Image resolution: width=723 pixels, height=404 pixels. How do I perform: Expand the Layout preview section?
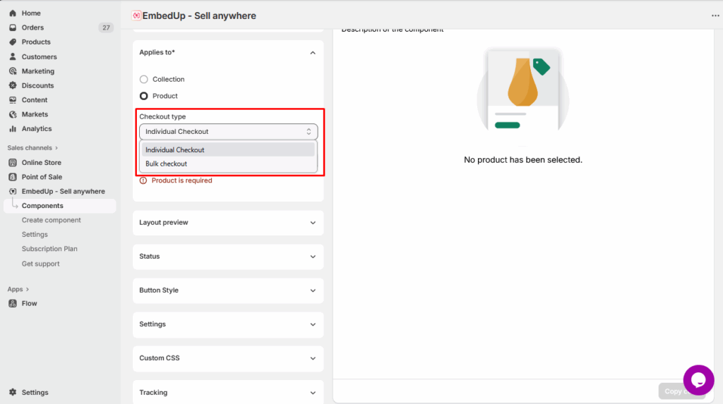pyautogui.click(x=228, y=223)
